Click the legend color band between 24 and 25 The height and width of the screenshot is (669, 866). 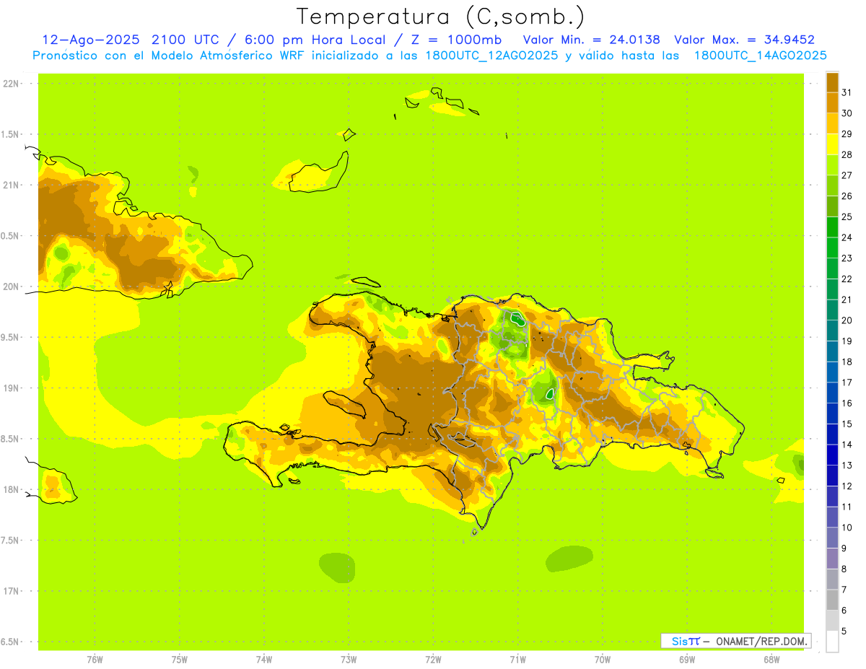click(832, 227)
